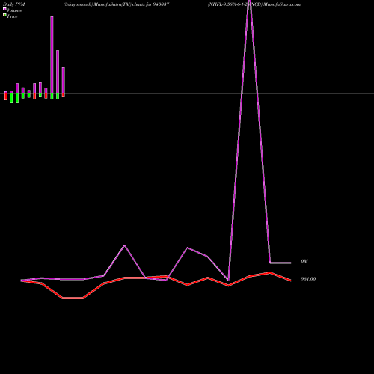Viewport: 374px width, 374px height.
Task: Click the 'Daily PVM' title text
Action: [x=14, y=4]
